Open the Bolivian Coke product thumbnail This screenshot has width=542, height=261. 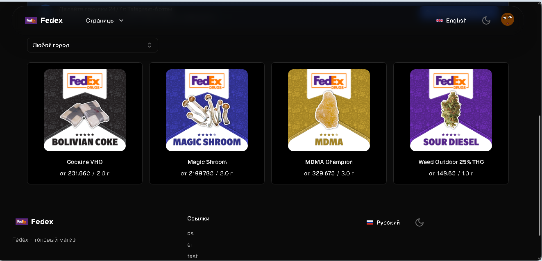pos(85,110)
